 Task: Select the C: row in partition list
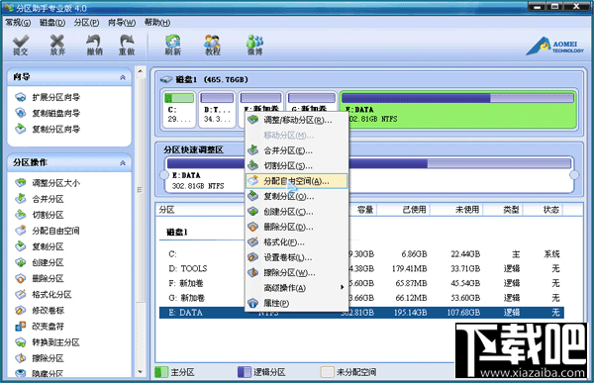(x=361, y=253)
